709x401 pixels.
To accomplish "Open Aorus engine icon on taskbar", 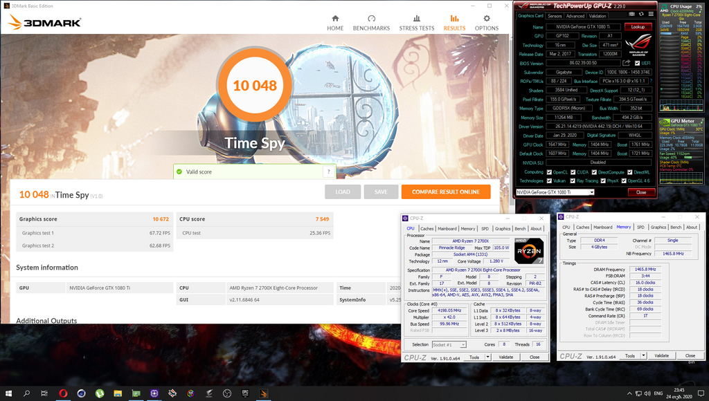I will tap(209, 393).
